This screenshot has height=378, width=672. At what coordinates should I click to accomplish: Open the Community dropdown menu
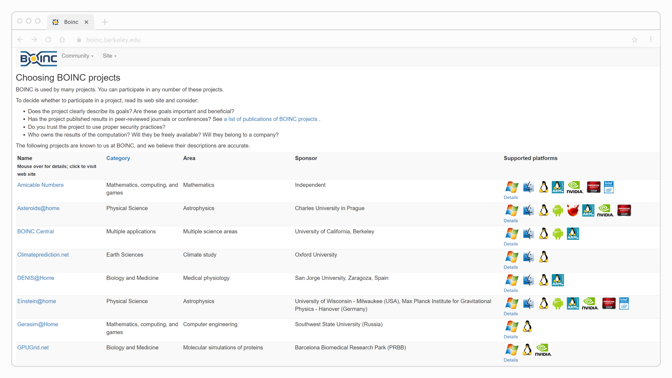(x=77, y=56)
